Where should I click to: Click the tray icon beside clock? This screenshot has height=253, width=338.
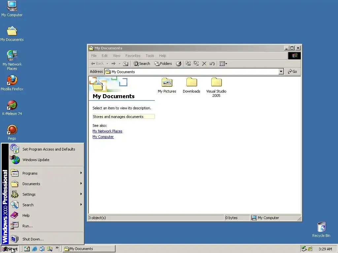(310, 249)
